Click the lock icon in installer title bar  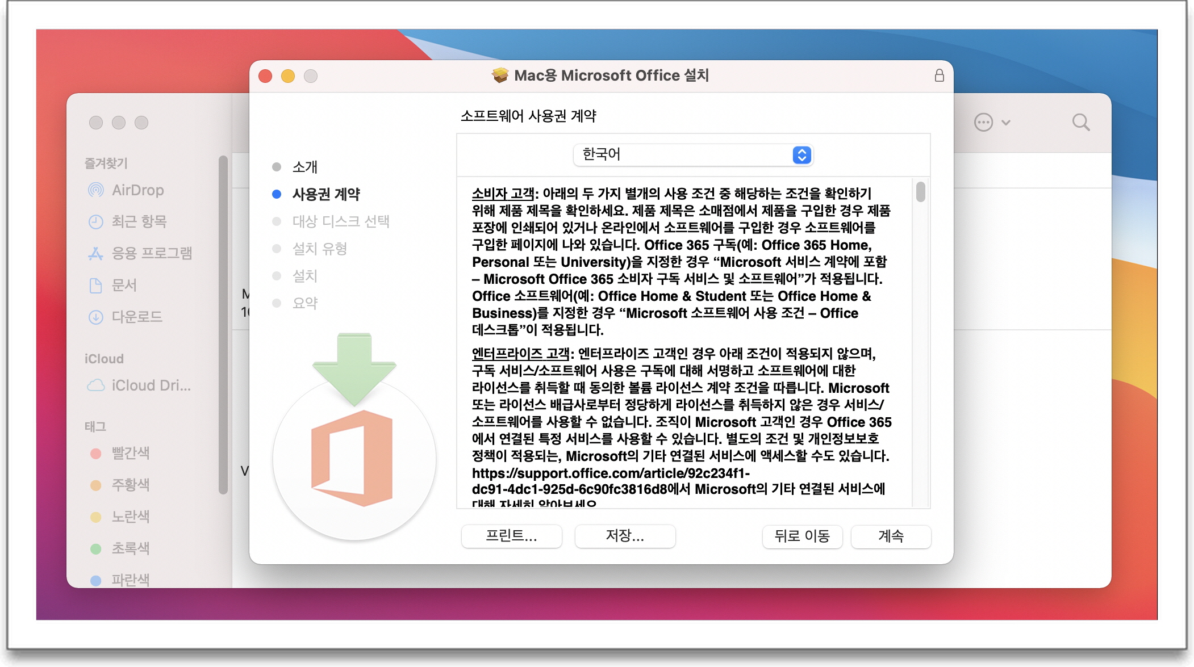coord(940,75)
